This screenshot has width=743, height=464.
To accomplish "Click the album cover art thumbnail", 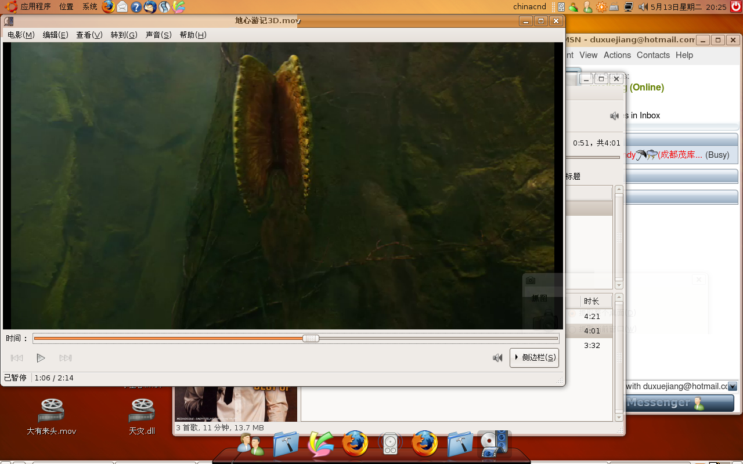I will (236, 404).
